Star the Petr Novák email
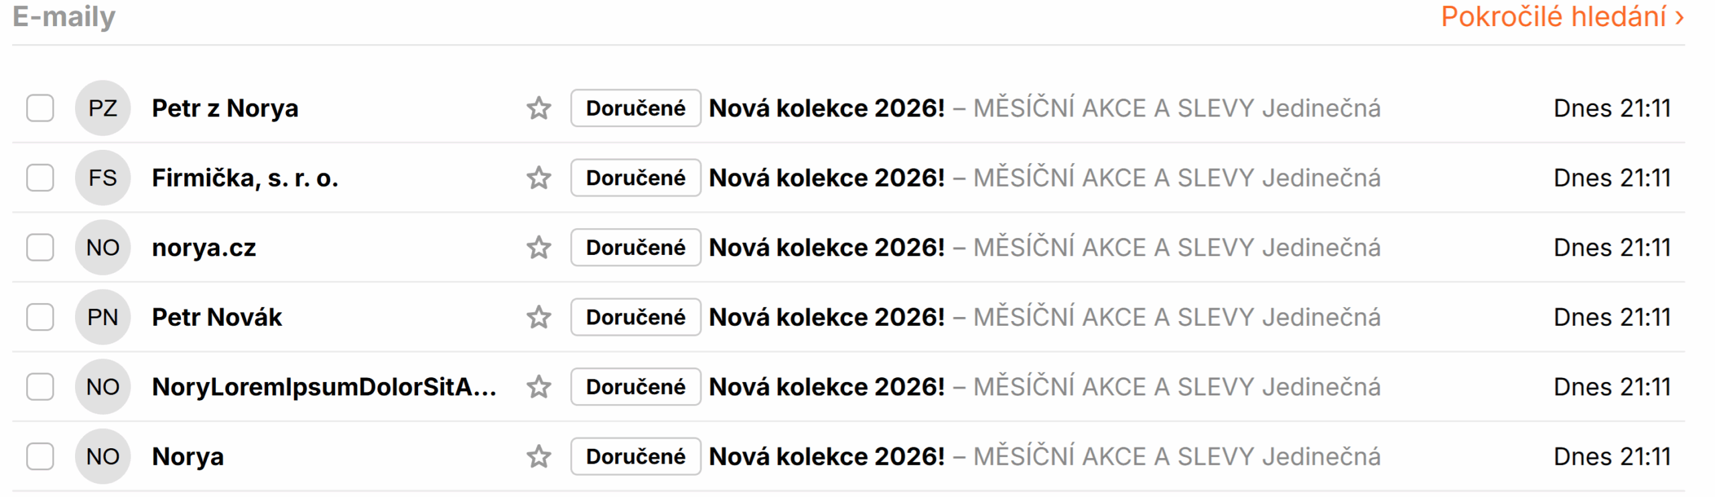Screen dimensions: 1715x497 coord(539,317)
